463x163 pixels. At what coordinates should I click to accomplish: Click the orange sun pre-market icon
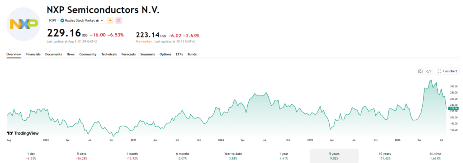pyautogui.click(x=110, y=20)
